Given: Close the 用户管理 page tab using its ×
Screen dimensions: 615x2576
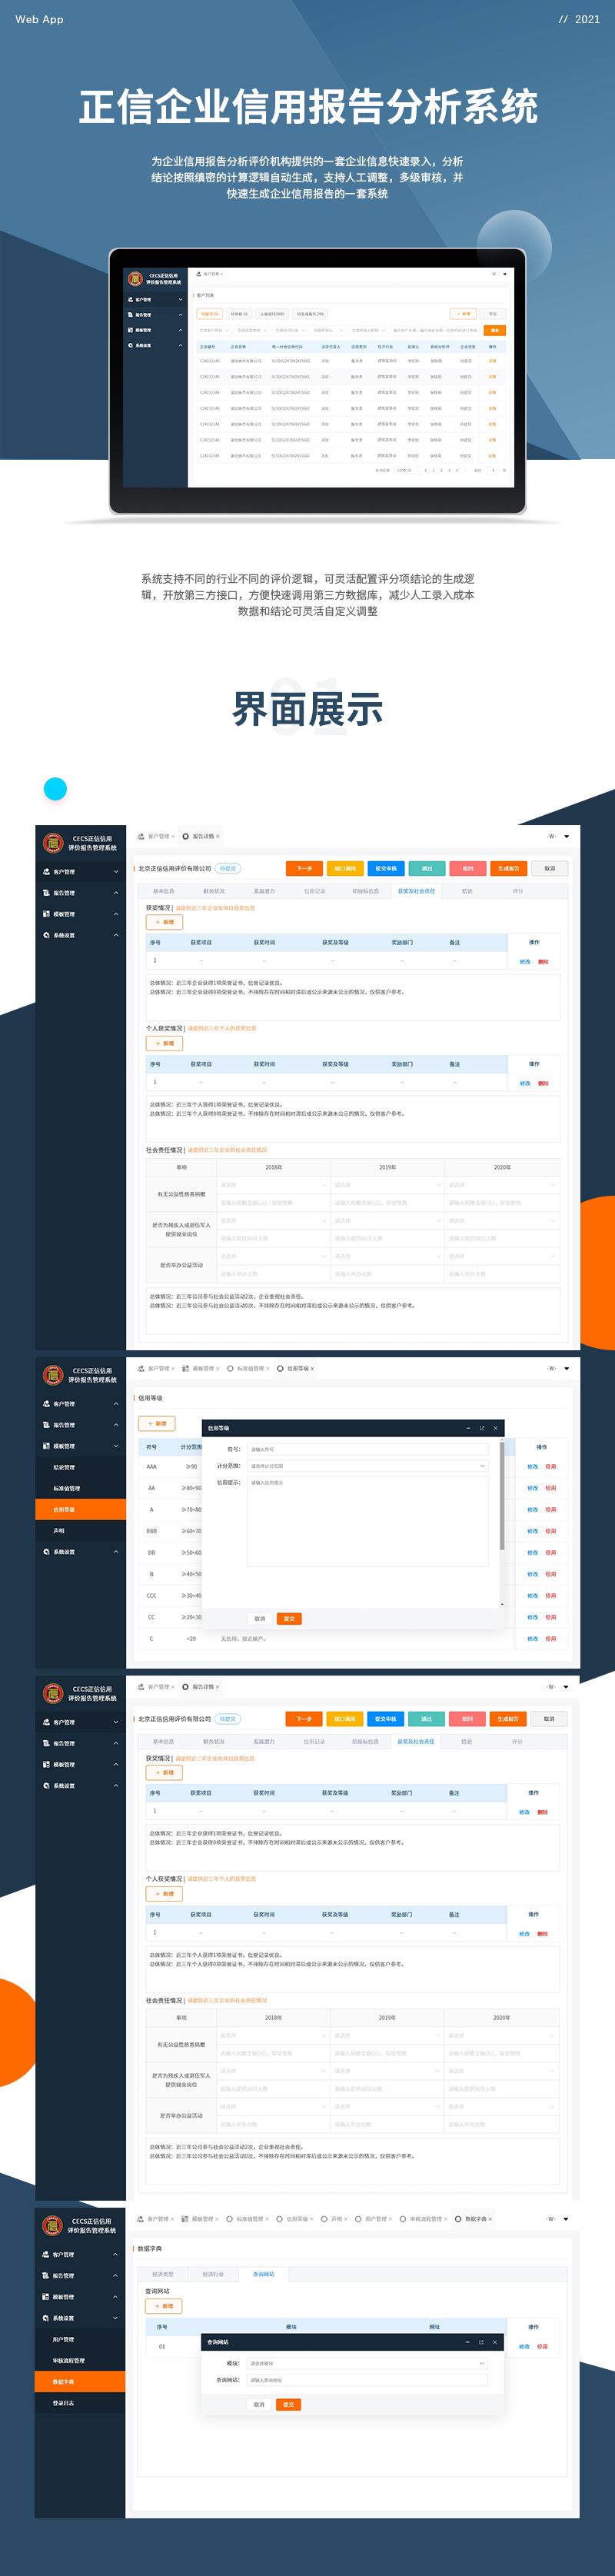Looking at the screenshot, I should point(390,2219).
